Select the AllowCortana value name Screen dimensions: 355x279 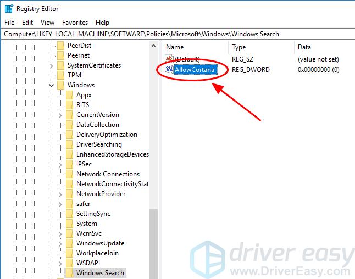[195, 69]
